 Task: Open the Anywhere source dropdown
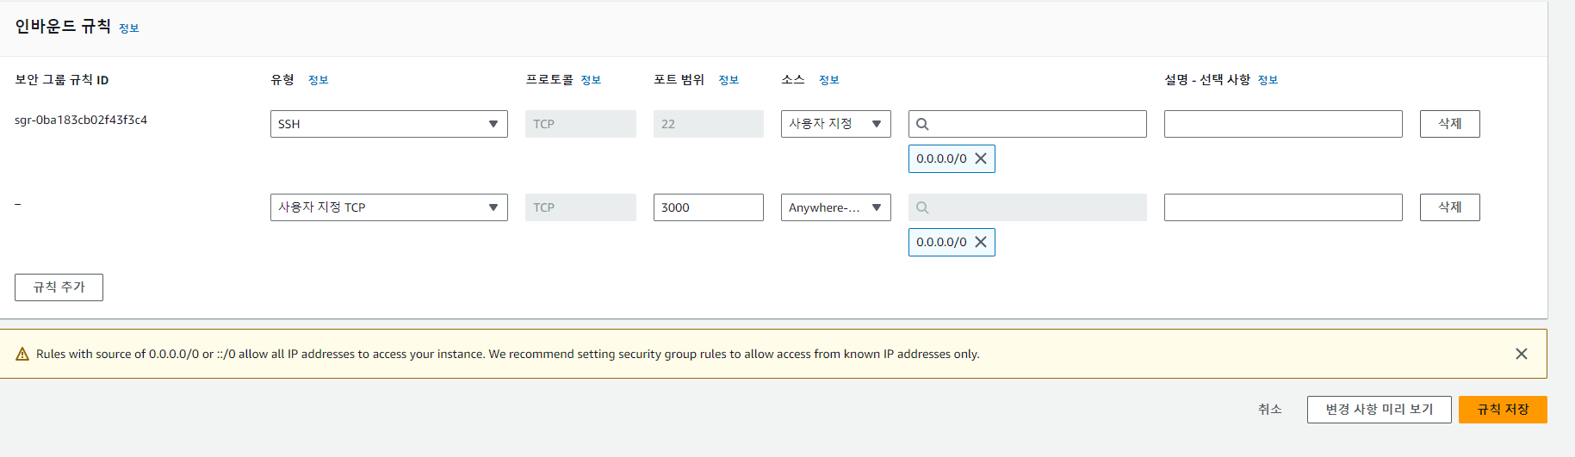click(x=835, y=207)
